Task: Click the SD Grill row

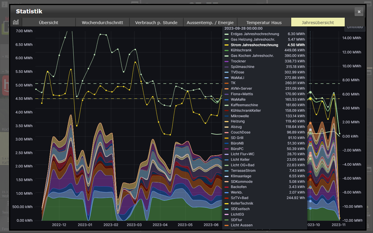Action: point(265,138)
